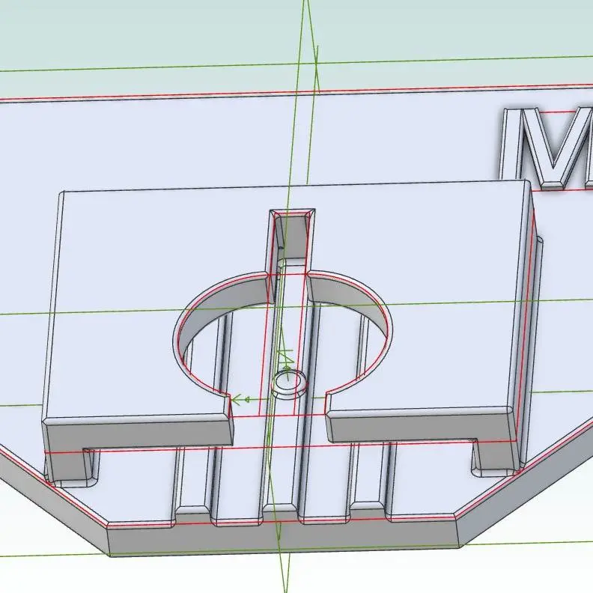Select the green arrow pointing left
593x593 pixels.
click(240, 400)
